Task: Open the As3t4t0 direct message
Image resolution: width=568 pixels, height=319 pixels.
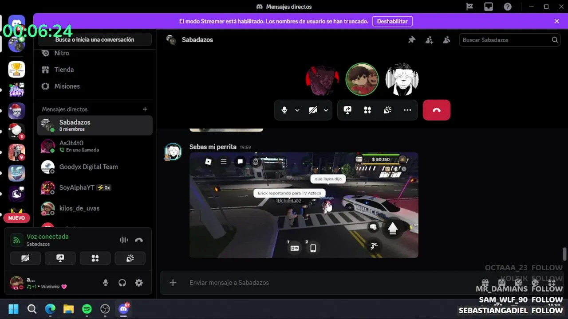Action: point(95,146)
